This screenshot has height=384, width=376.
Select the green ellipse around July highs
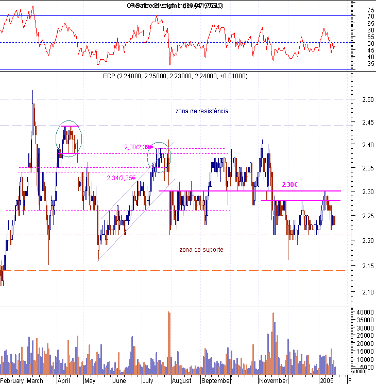(x=159, y=158)
